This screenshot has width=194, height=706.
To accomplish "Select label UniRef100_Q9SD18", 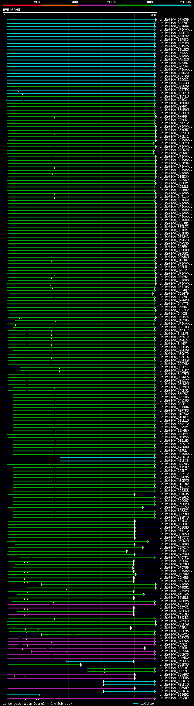I will tap(174, 93).
